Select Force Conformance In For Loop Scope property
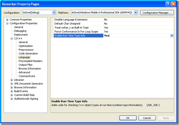The width and height of the screenshot is (179, 125). pyautogui.click(x=79, y=32)
